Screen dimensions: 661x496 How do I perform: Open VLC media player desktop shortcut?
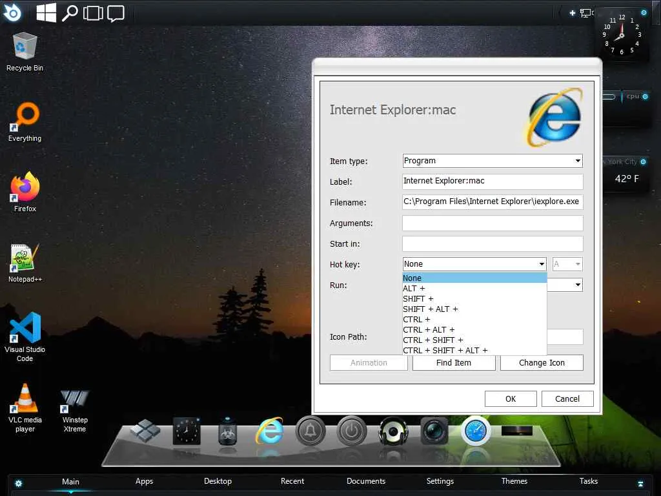25,408
